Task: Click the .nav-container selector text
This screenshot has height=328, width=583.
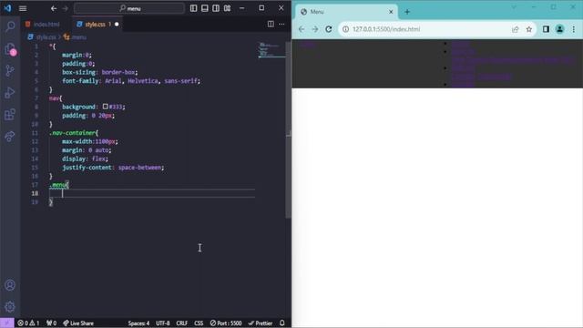Action: [72, 133]
